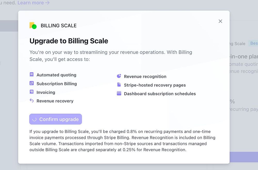The height and width of the screenshot is (170, 258).
Task: Click the Stripe-hosted recovery pages text
Action: (155, 85)
